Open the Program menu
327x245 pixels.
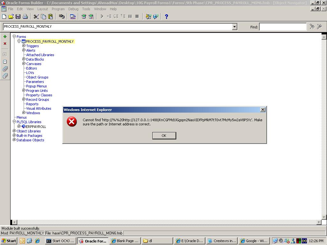pos(58,9)
